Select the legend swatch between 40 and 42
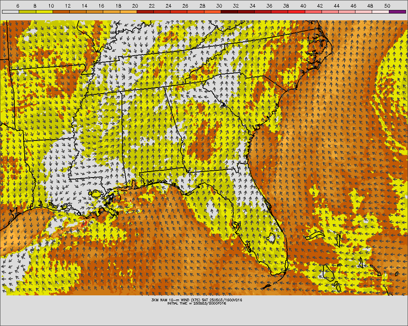The image size is (408, 326). pos(313,12)
